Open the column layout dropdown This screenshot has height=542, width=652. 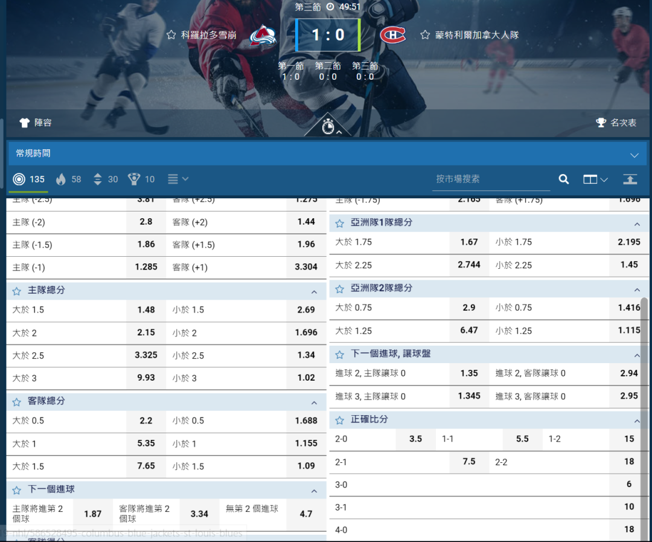(x=595, y=179)
